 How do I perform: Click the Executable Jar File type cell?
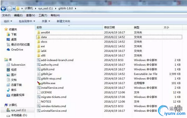click(x=146, y=74)
